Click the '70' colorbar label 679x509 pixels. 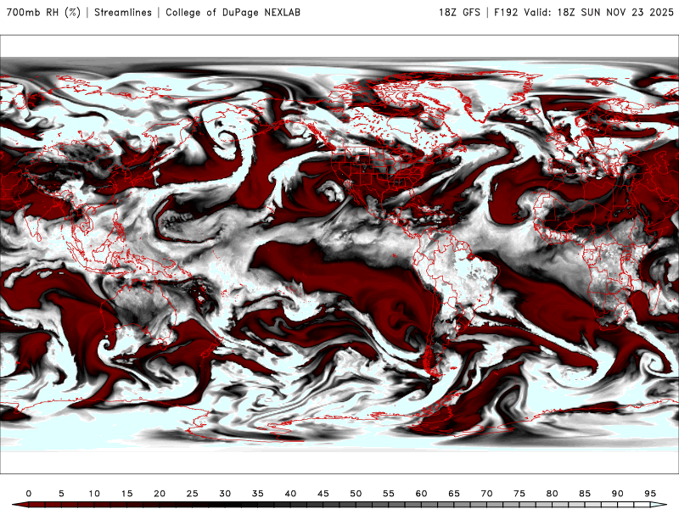point(486,494)
